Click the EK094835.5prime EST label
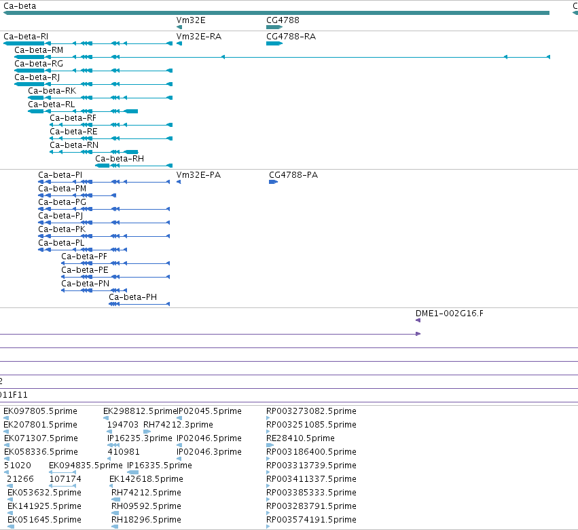Screen dimensions: 578x530 [x=86, y=466]
